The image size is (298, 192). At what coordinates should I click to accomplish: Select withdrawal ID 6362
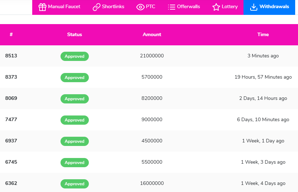coord(11,183)
